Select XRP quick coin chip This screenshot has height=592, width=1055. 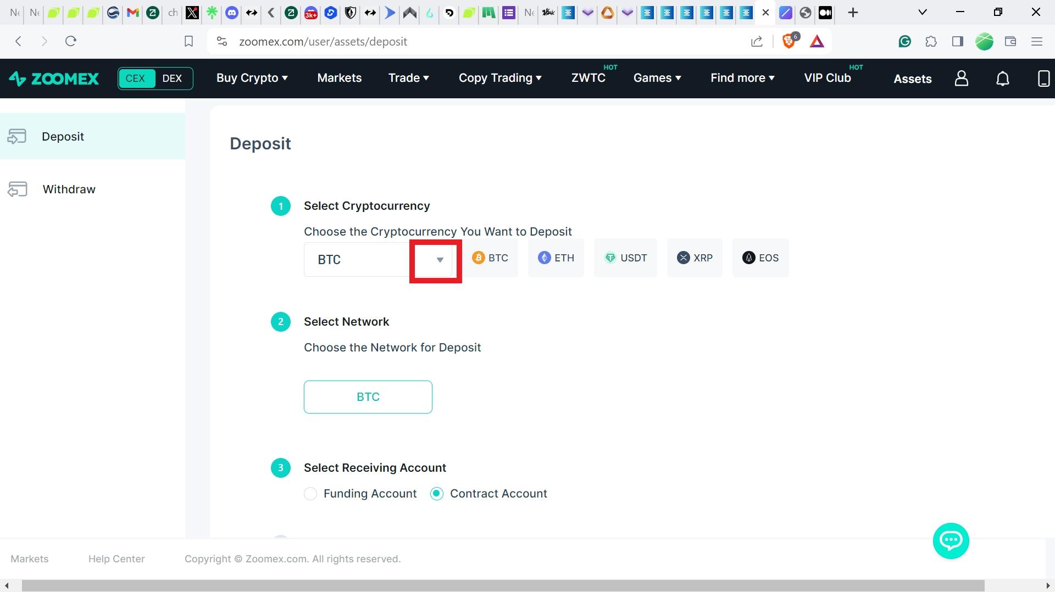click(x=695, y=258)
